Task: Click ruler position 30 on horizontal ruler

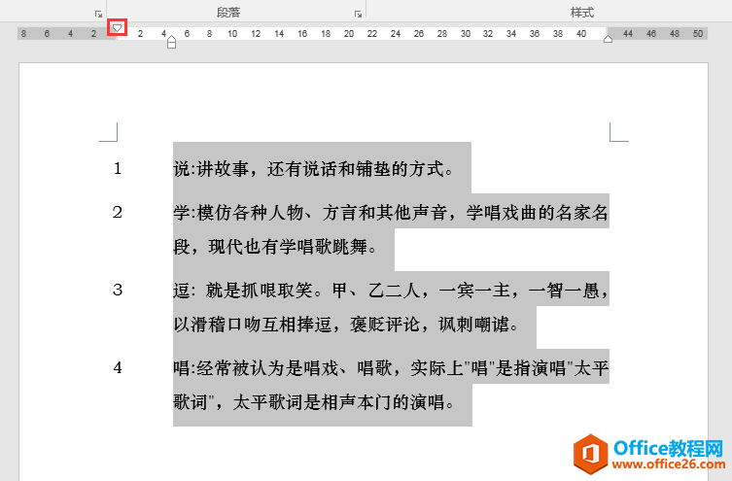Action: coord(465,34)
